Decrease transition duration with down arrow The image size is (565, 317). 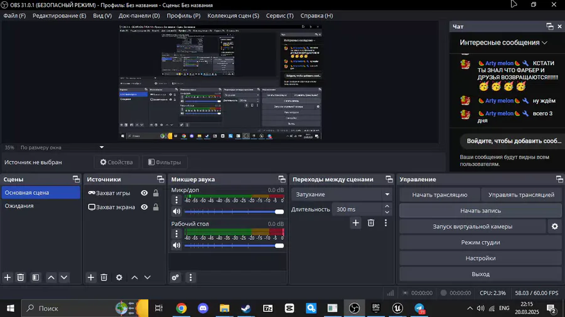pos(387,212)
